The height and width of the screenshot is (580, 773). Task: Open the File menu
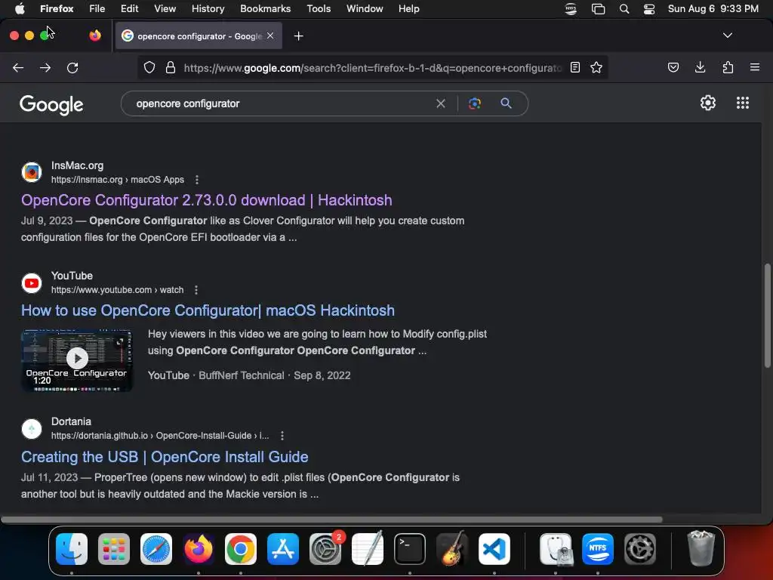pyautogui.click(x=97, y=9)
